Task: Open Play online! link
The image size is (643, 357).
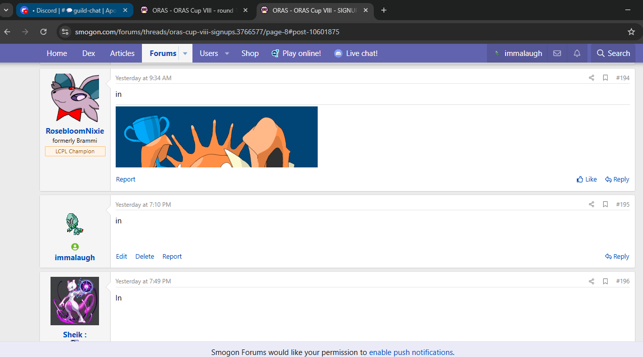Action: [296, 53]
